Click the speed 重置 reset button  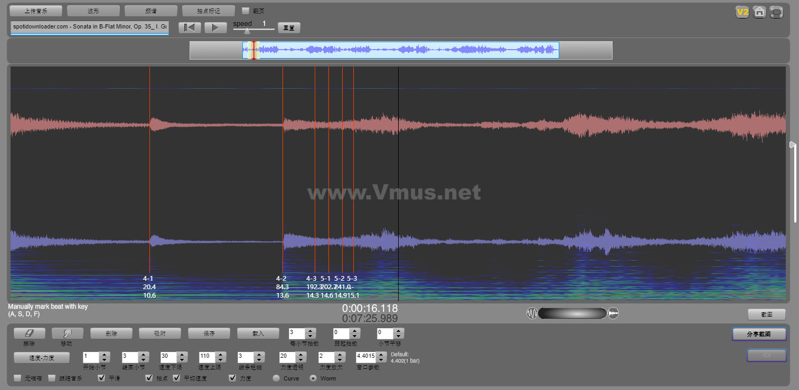(289, 28)
